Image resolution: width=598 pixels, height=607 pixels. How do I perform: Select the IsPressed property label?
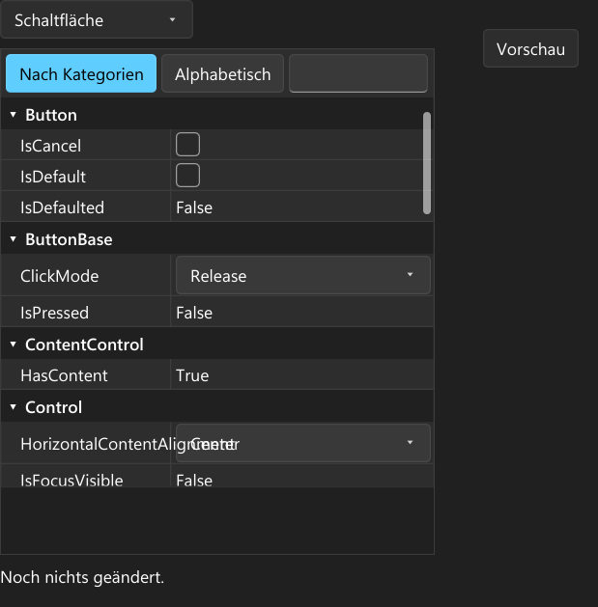coord(55,313)
